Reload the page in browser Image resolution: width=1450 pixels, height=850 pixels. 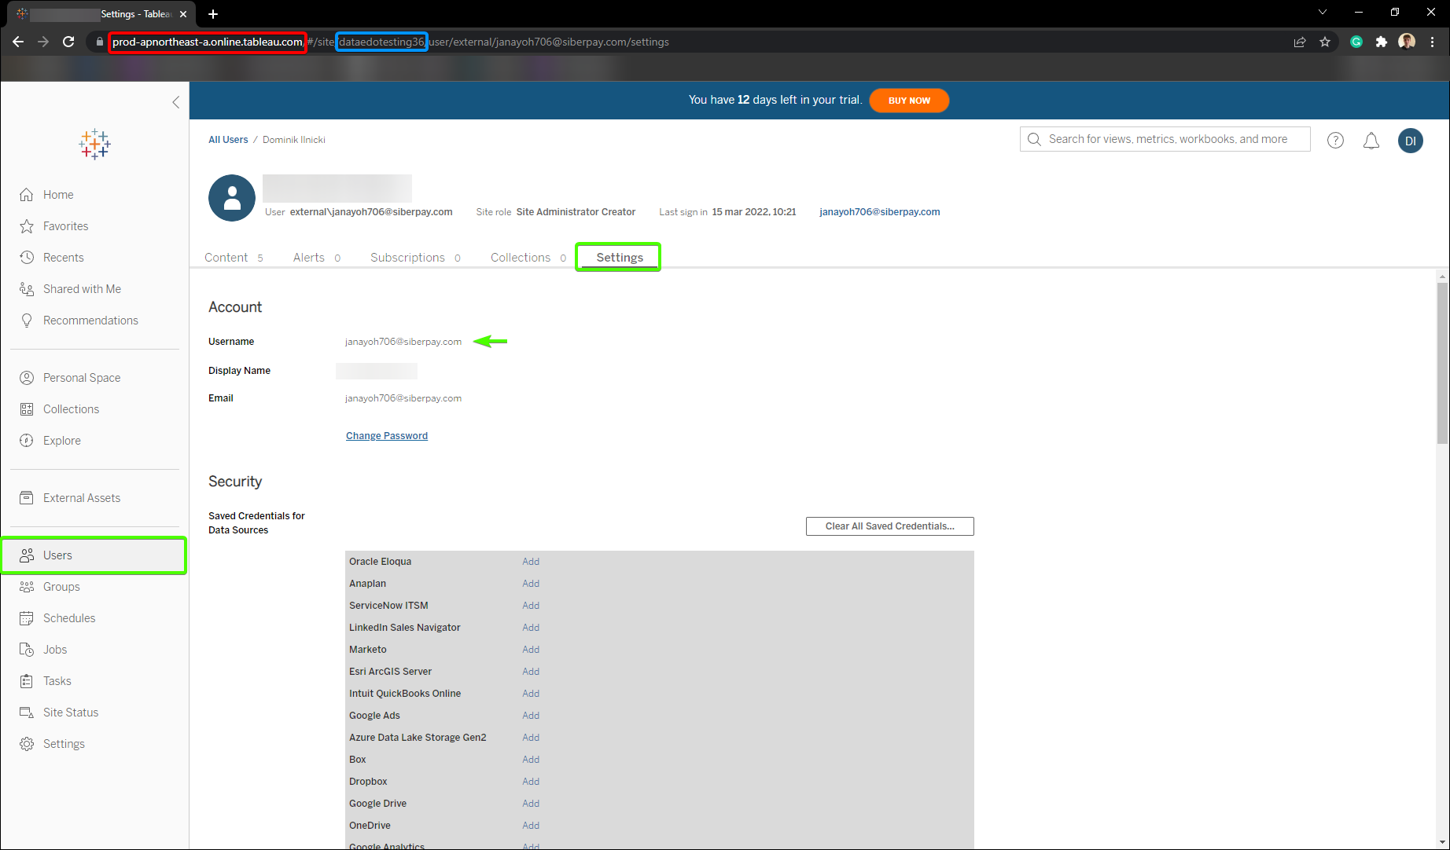[68, 42]
